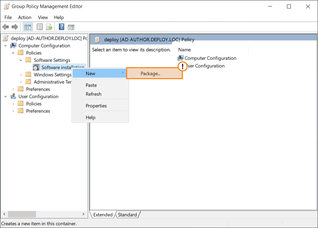Expand Preferences under Computer Configuration
318x228 pixels.
13,89
